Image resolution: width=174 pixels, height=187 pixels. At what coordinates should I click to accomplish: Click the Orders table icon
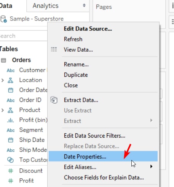3,60
